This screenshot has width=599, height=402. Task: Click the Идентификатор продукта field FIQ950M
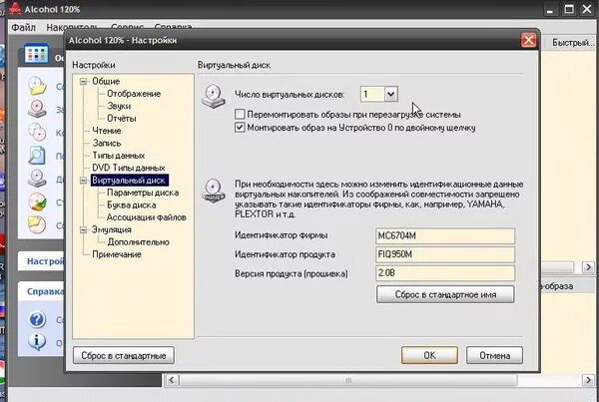coord(445,254)
